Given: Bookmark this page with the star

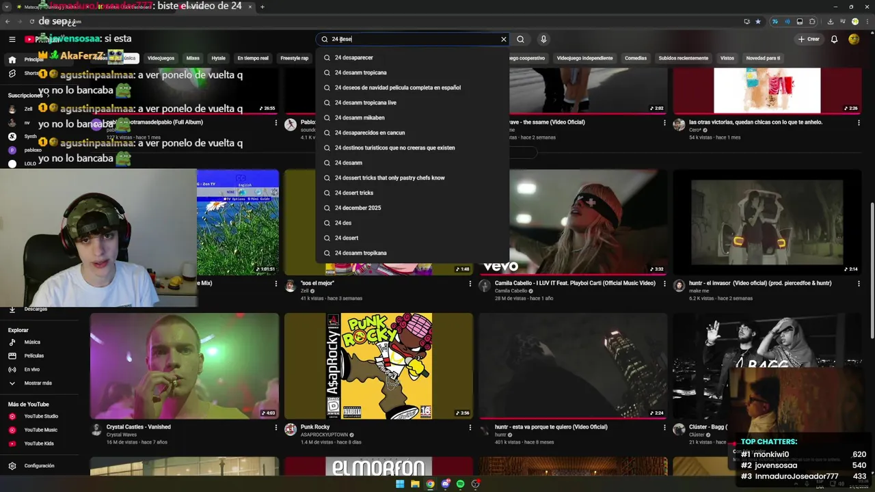Looking at the screenshot, I should [757, 21].
